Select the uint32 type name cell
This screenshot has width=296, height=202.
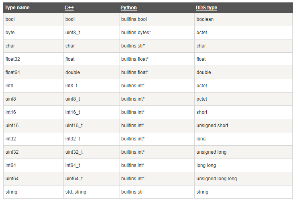(12, 152)
